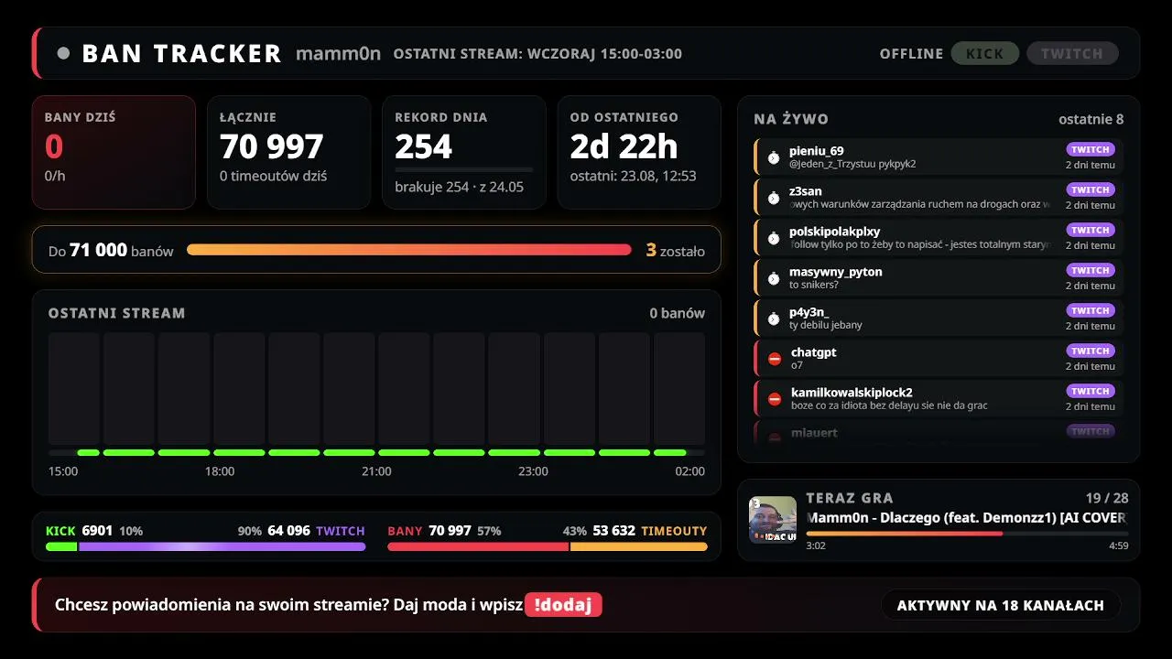
Task: Click the red !dodaj command tag
Action: pyautogui.click(x=563, y=605)
